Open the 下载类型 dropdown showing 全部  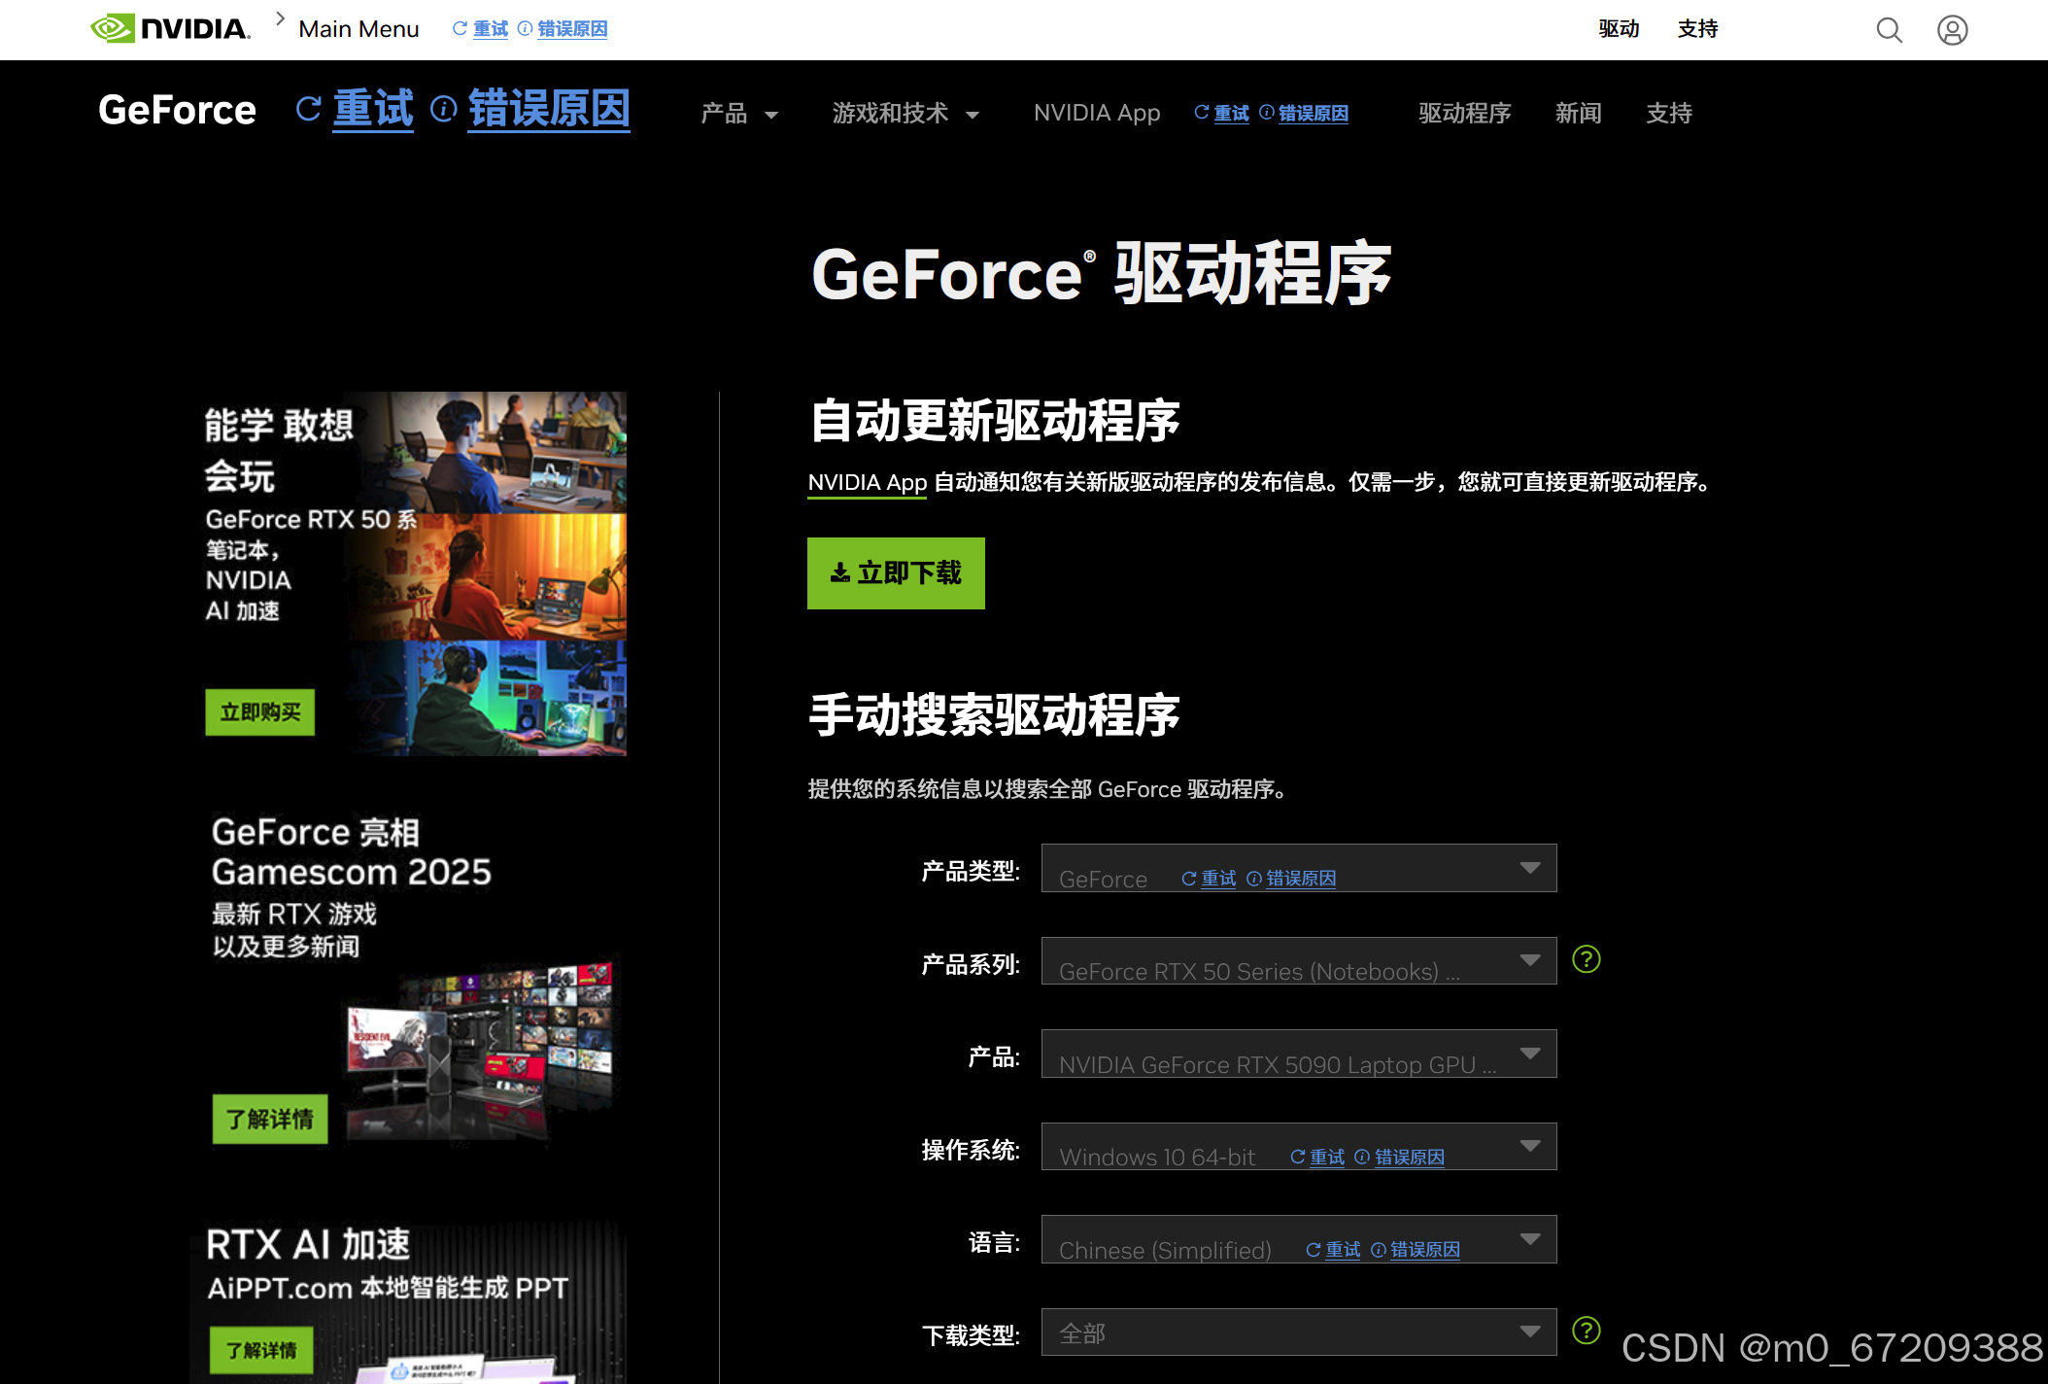[x=1299, y=1332]
